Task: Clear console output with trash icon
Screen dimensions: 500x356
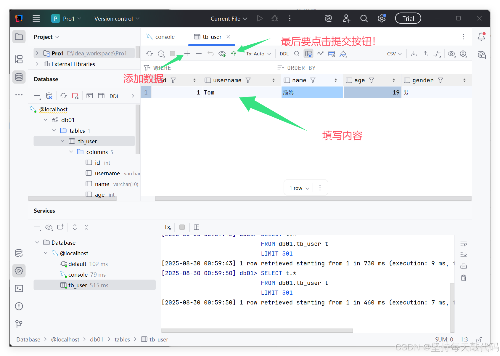Action: 464,278
